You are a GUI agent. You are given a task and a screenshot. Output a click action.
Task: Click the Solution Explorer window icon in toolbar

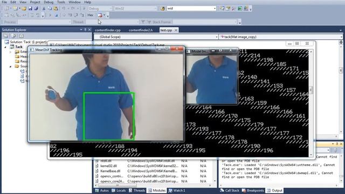(x=222, y=9)
